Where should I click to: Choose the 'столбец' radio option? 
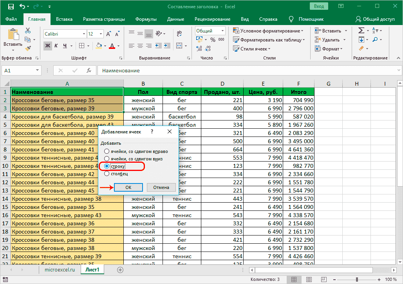point(106,174)
